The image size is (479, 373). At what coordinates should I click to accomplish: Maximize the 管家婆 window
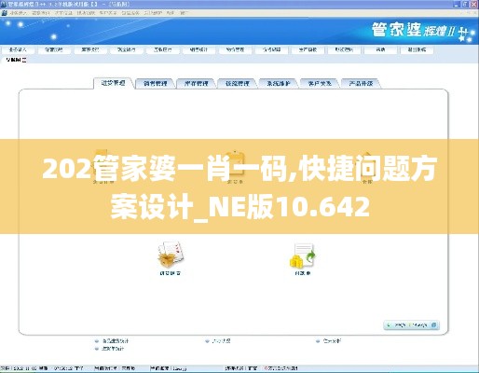pos(465,5)
